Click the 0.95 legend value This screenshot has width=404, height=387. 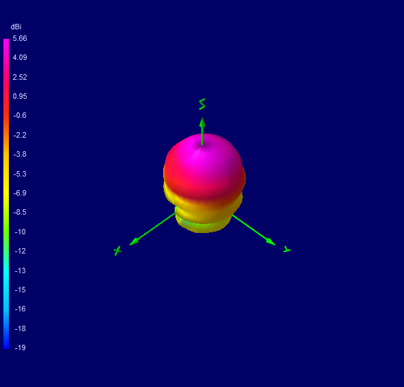point(20,96)
